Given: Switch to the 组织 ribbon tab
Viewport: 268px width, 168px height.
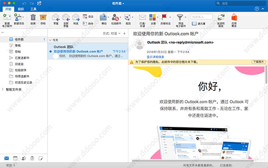Looking at the screenshot, I should pos(21,9).
